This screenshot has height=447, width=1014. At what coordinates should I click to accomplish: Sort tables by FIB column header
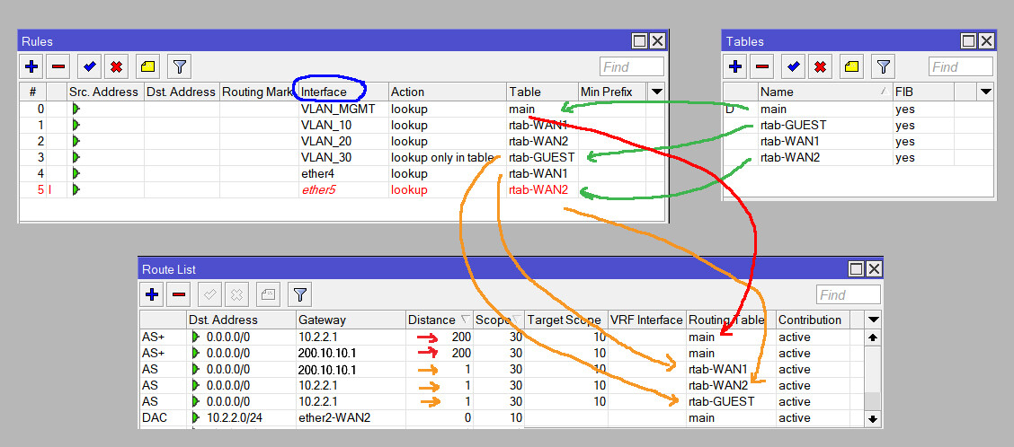pos(923,92)
